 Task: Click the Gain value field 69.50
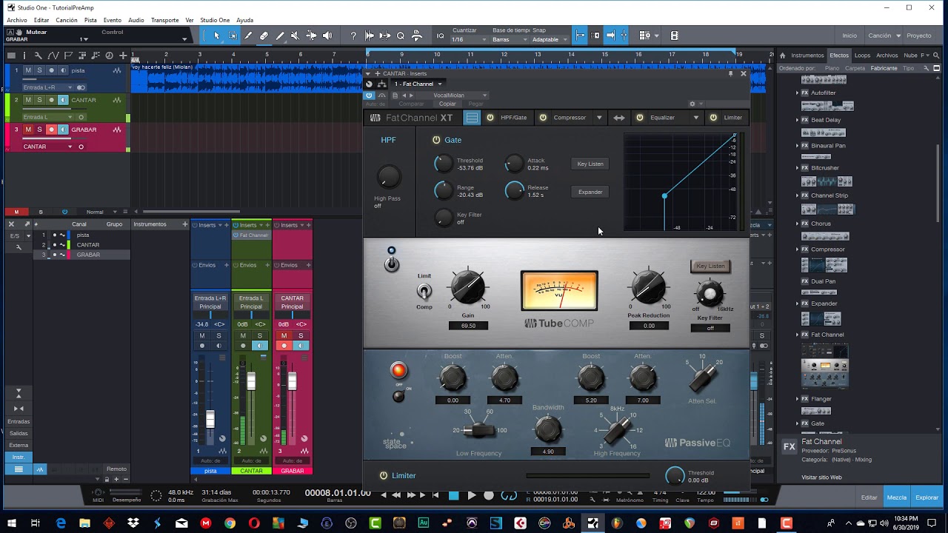pyautogui.click(x=468, y=326)
